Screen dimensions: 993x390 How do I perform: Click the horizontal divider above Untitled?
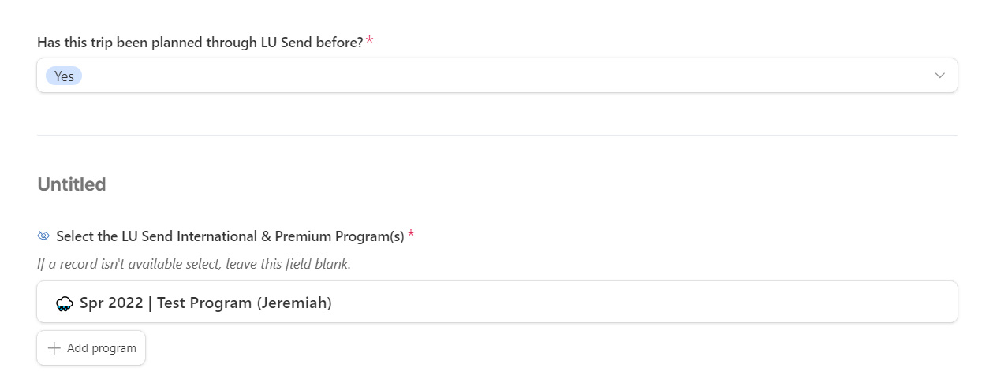point(497,136)
